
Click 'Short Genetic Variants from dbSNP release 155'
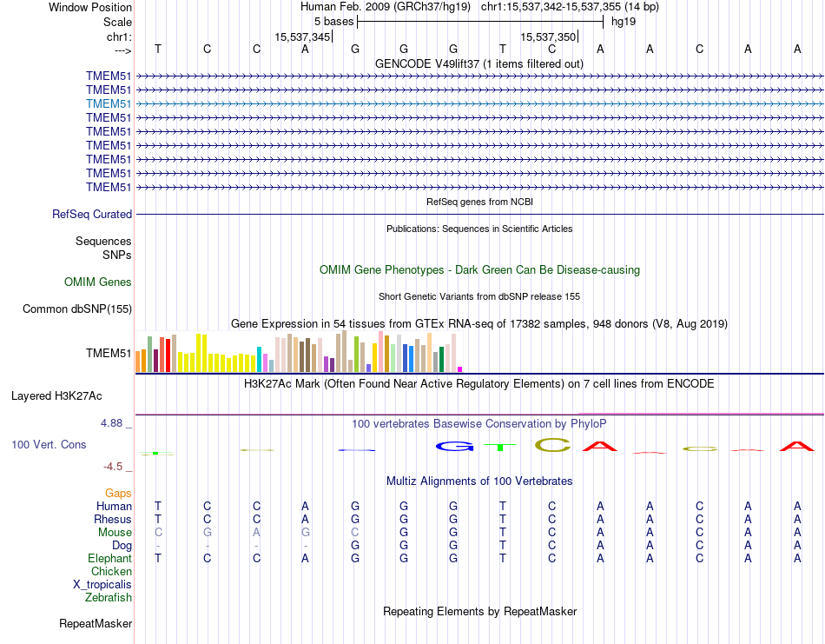479,296
